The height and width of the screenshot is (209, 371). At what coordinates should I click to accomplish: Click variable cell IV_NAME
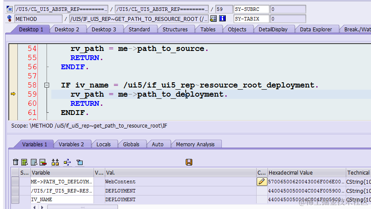point(62,199)
